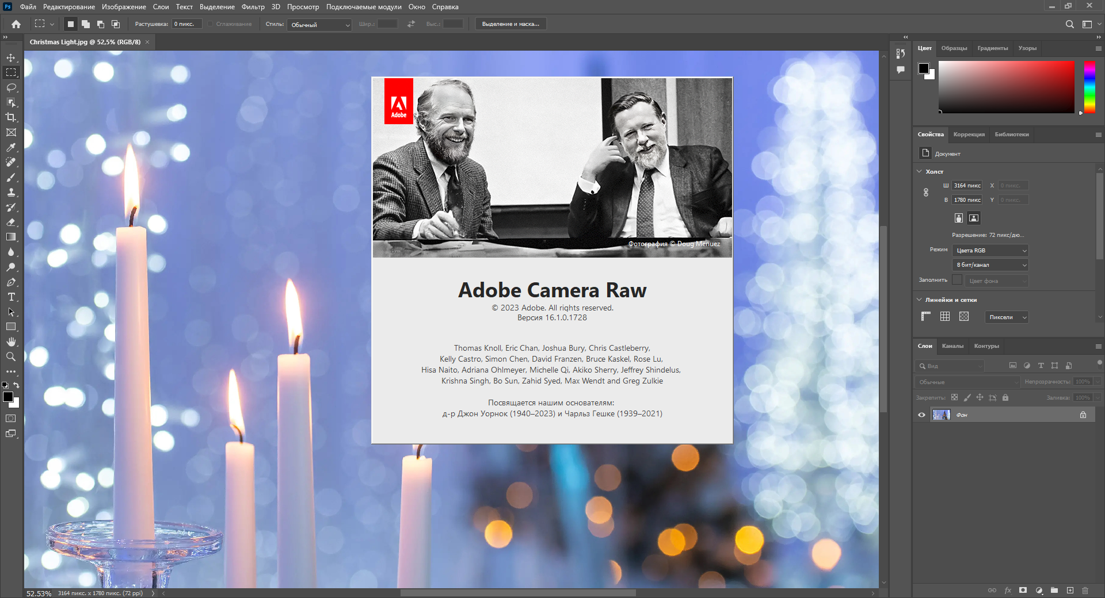
Task: Select the Lasso tool
Action: (11, 87)
